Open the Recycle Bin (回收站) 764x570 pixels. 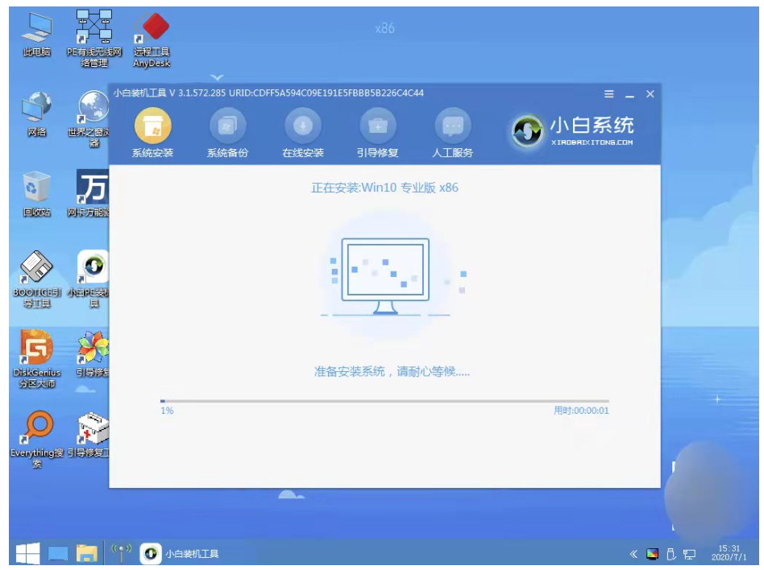(x=38, y=185)
